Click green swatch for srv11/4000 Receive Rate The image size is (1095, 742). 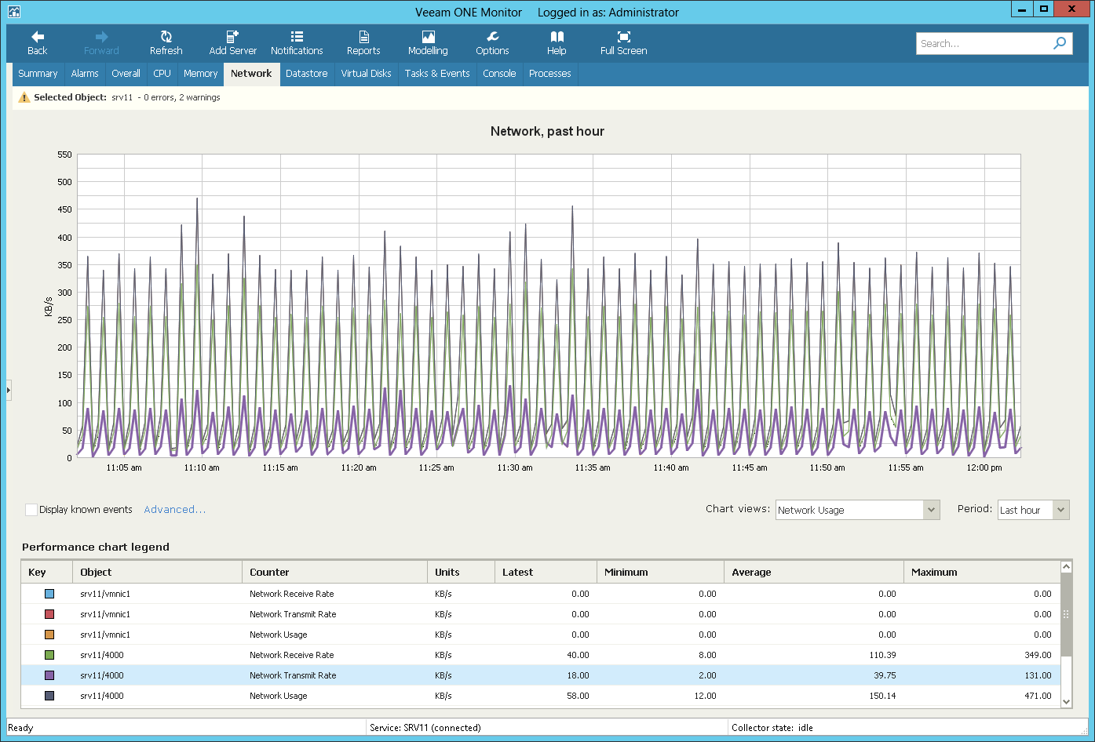click(49, 655)
